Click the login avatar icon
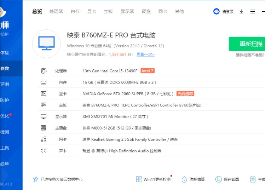Image resolution: width=265 pixels, height=190 pixels. 216,11
